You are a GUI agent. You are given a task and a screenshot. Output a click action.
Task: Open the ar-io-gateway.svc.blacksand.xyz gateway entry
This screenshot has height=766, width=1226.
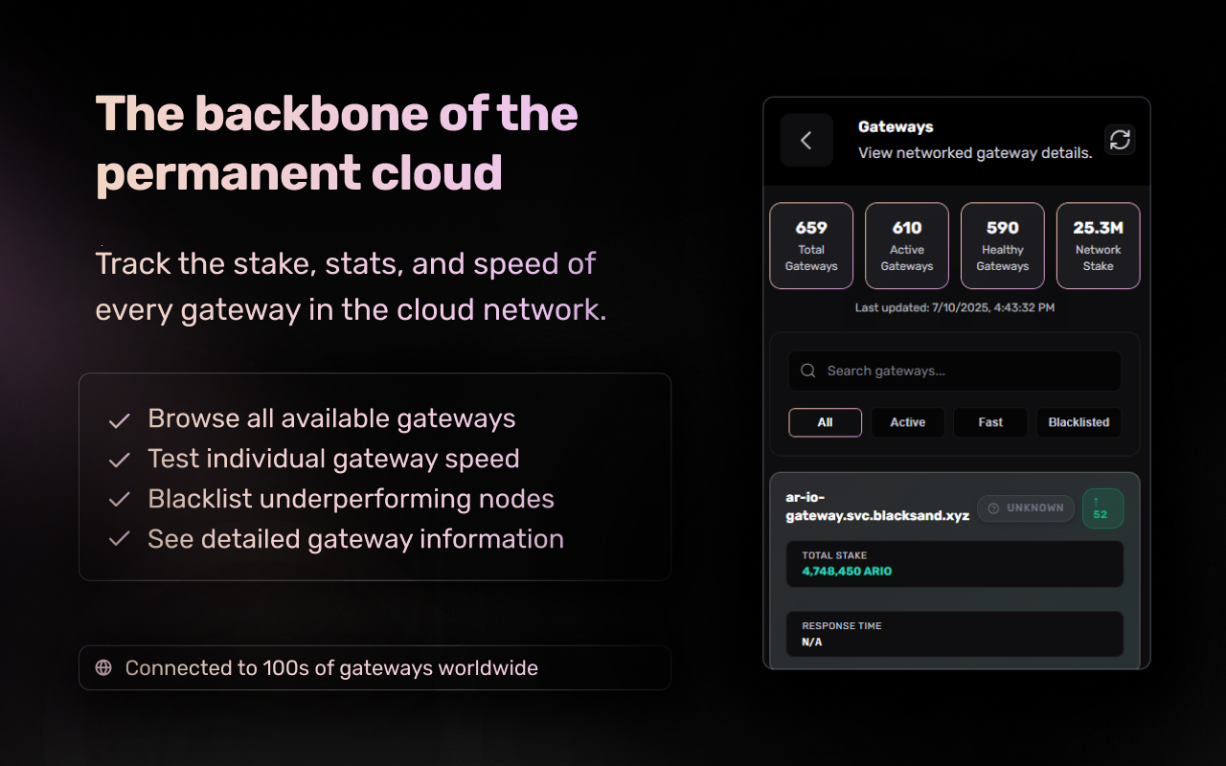876,507
